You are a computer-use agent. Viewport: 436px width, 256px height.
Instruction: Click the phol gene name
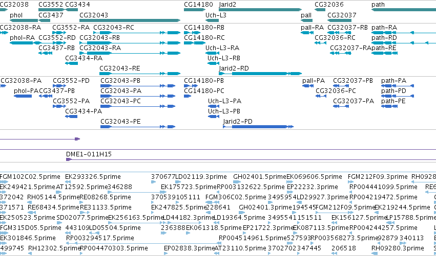point(16,15)
